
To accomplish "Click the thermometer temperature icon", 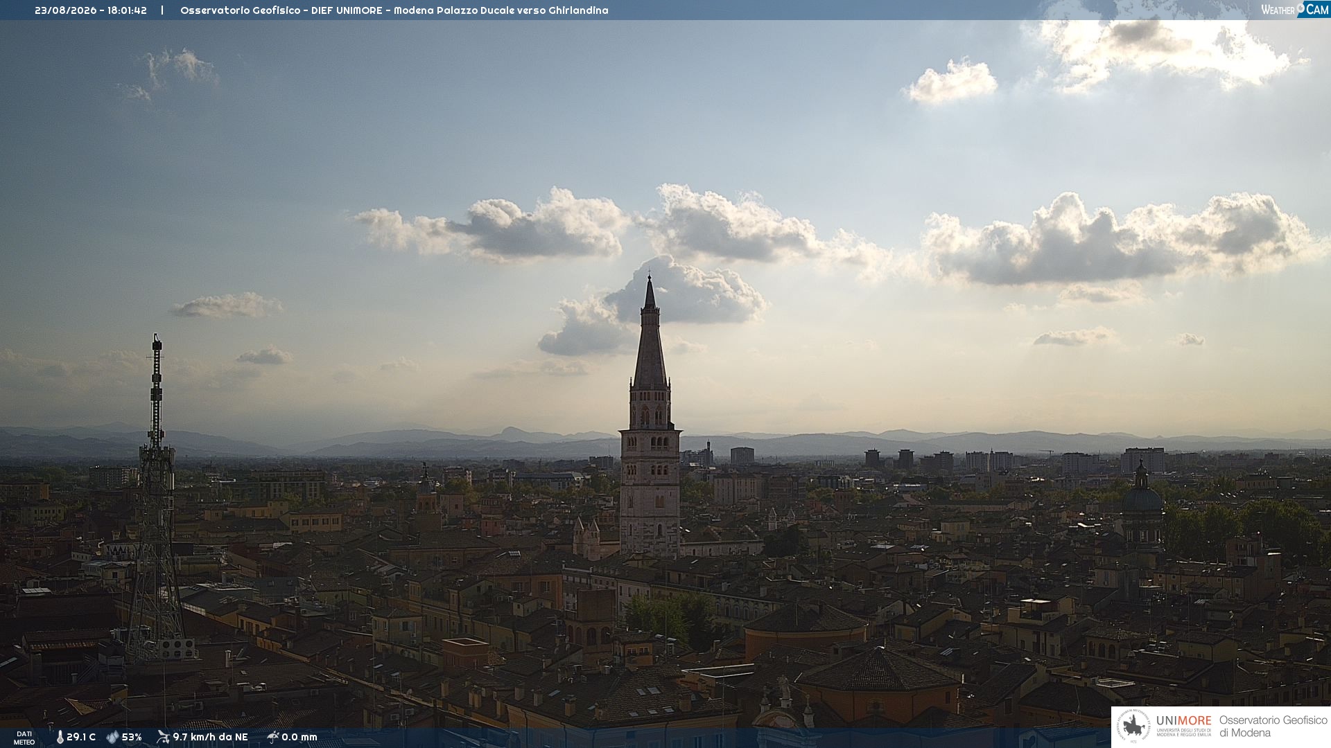I will [60, 738].
